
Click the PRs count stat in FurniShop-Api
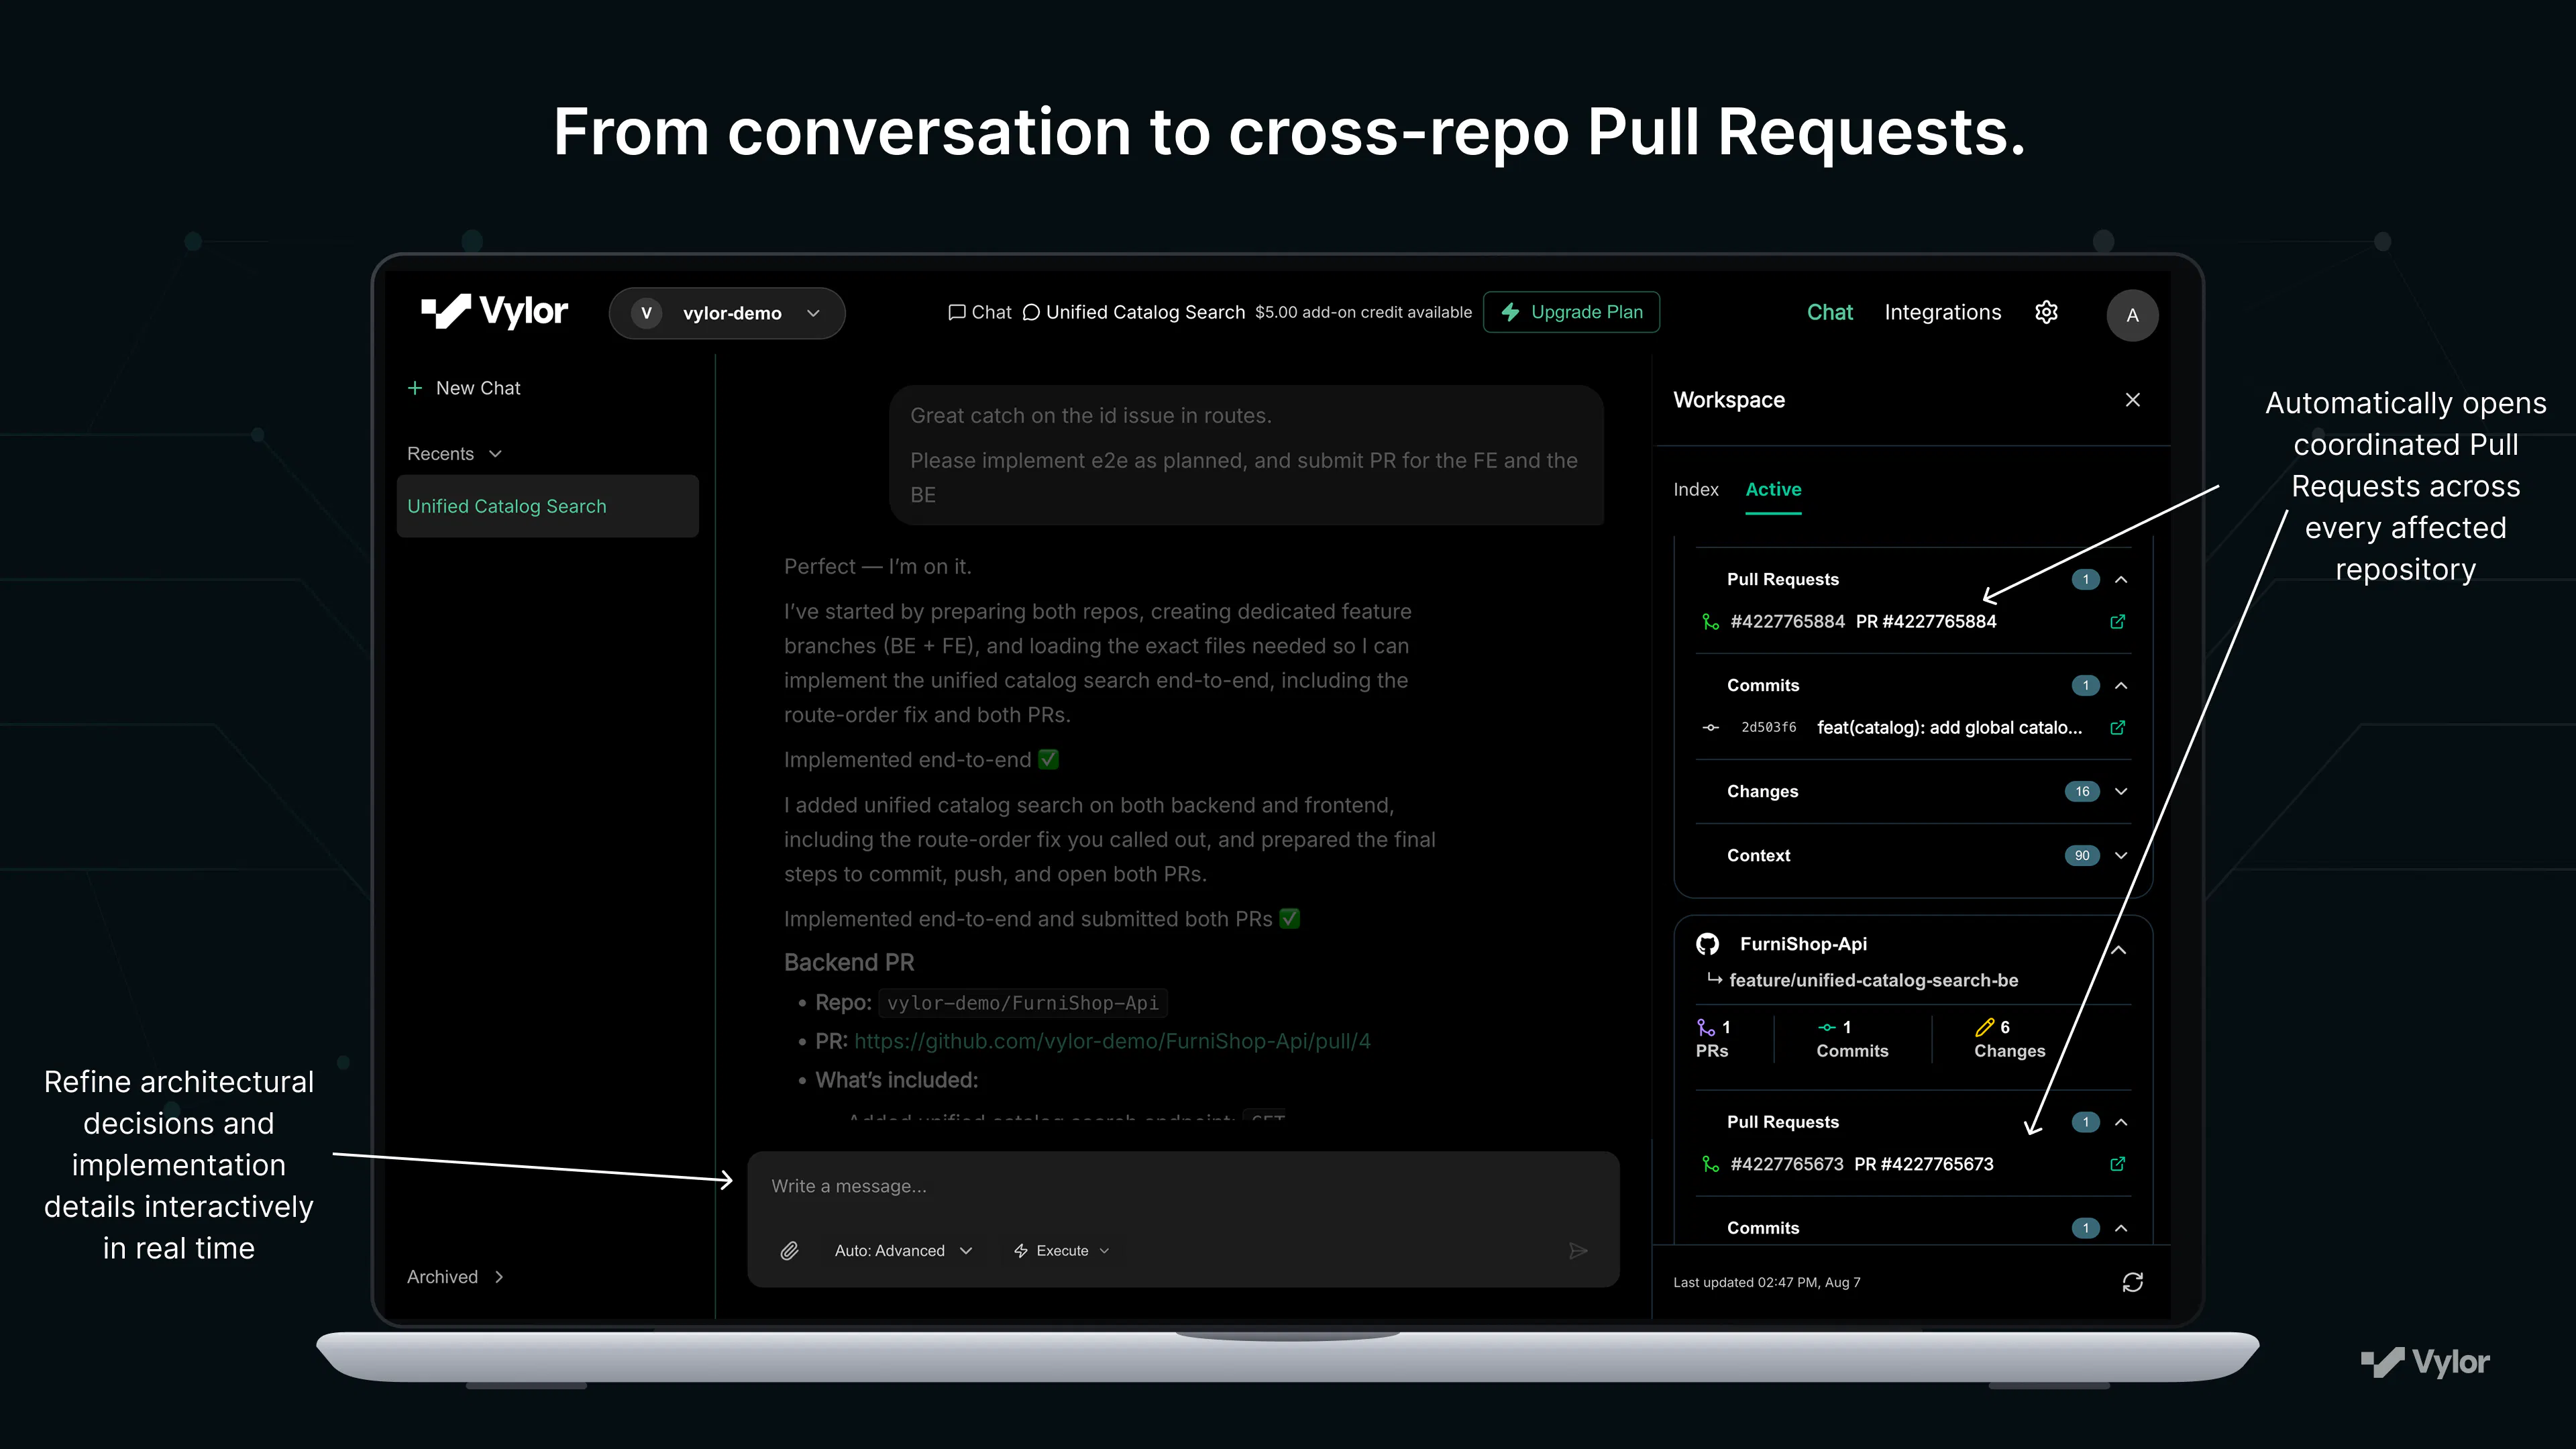tap(1713, 1038)
